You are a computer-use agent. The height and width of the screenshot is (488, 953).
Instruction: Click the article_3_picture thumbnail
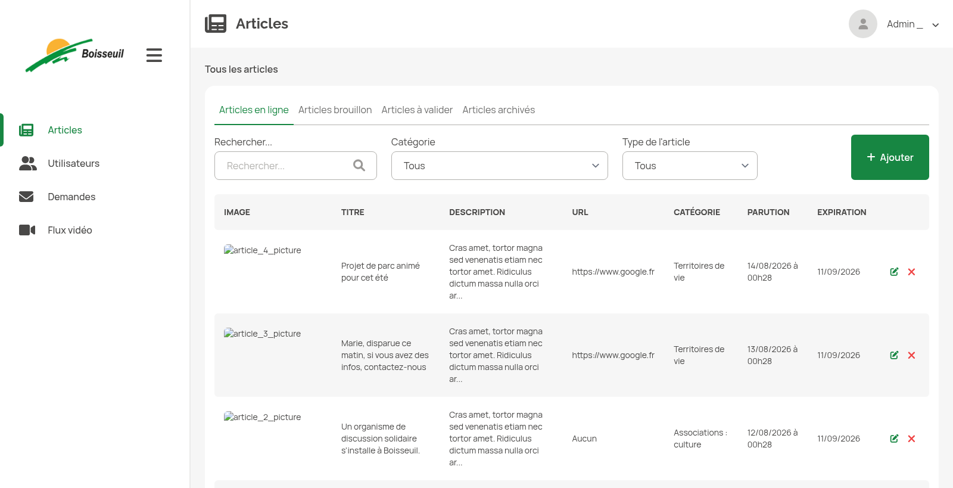pyautogui.click(x=263, y=334)
